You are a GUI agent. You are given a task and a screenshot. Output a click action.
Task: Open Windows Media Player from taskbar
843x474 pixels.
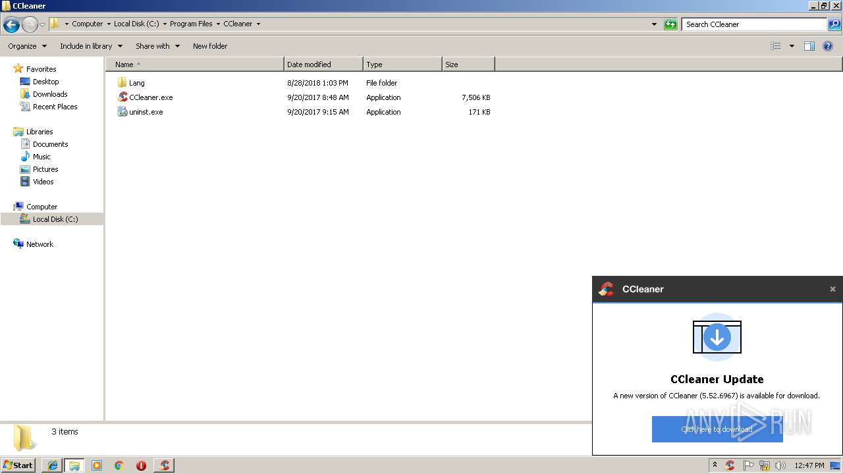click(97, 465)
